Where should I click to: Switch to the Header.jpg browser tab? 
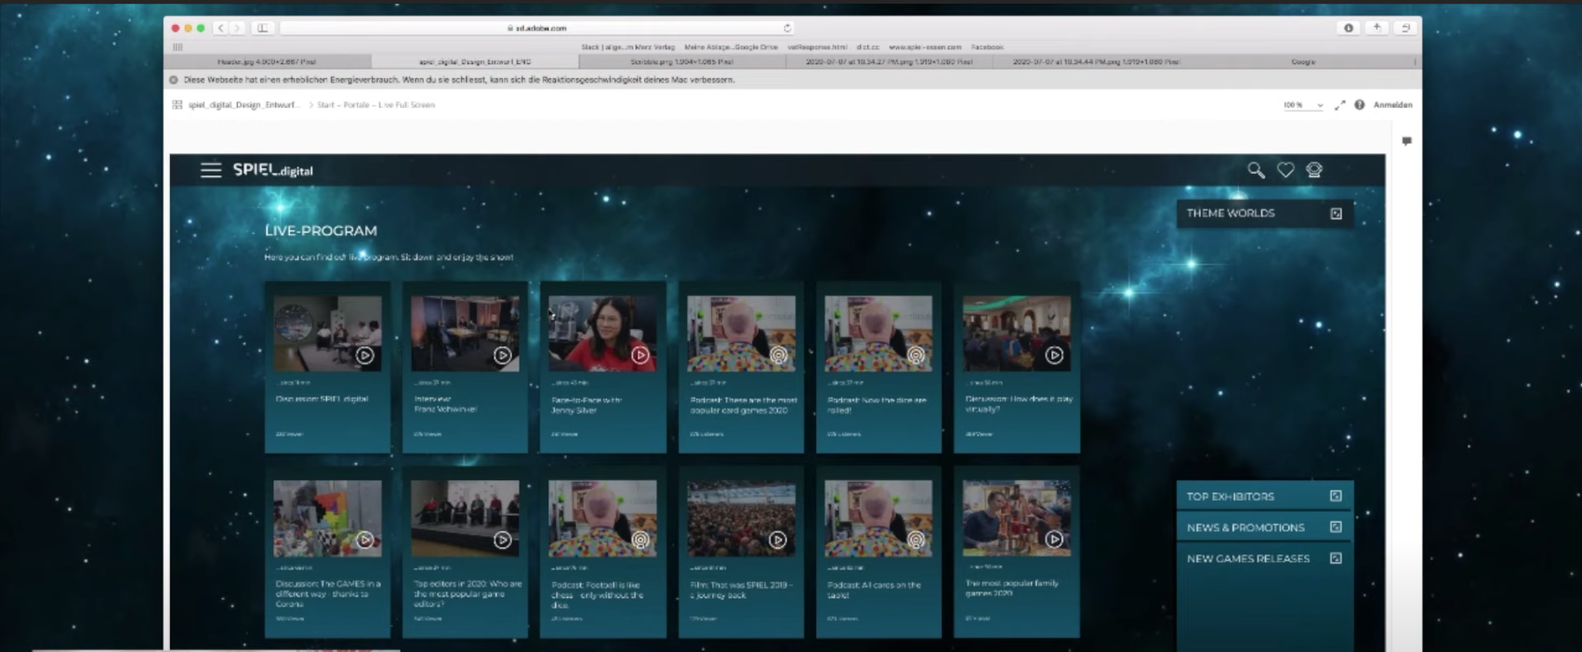click(268, 61)
